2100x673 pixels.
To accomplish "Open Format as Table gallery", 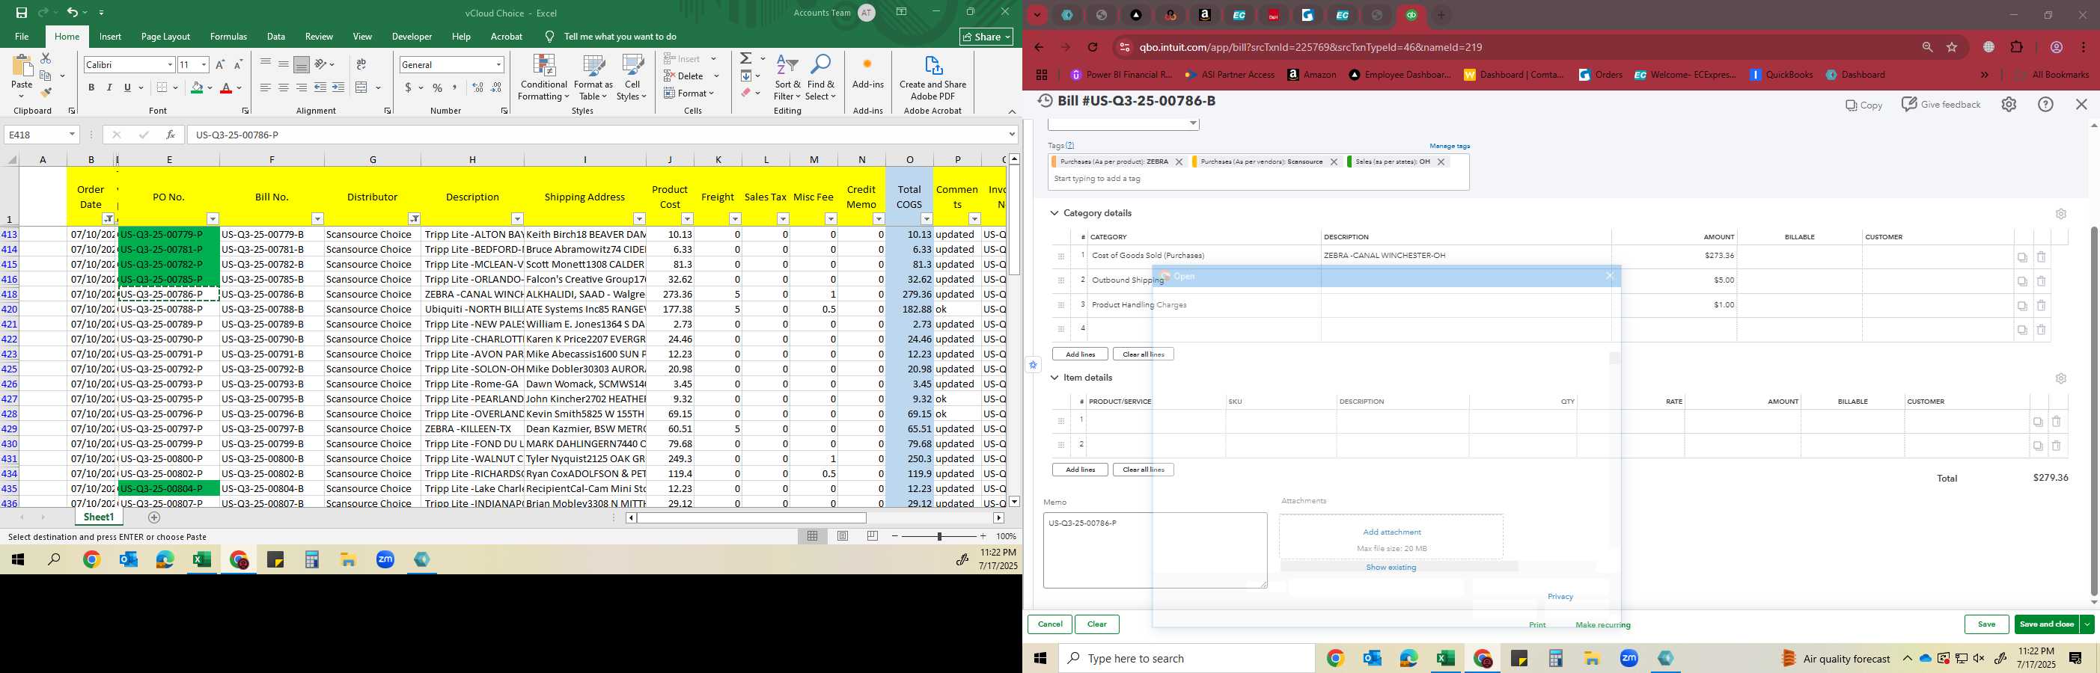I will pos(593,78).
